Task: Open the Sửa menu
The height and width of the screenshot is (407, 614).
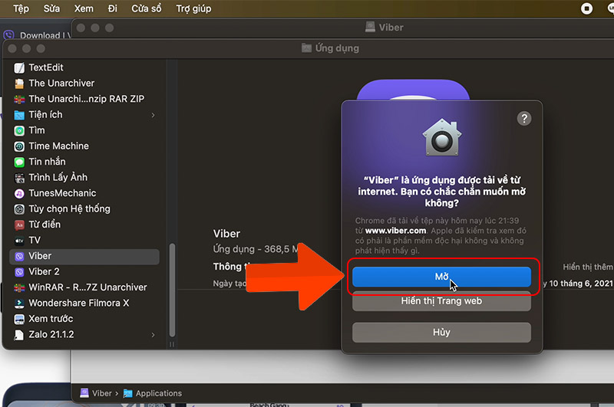Action: [51, 8]
